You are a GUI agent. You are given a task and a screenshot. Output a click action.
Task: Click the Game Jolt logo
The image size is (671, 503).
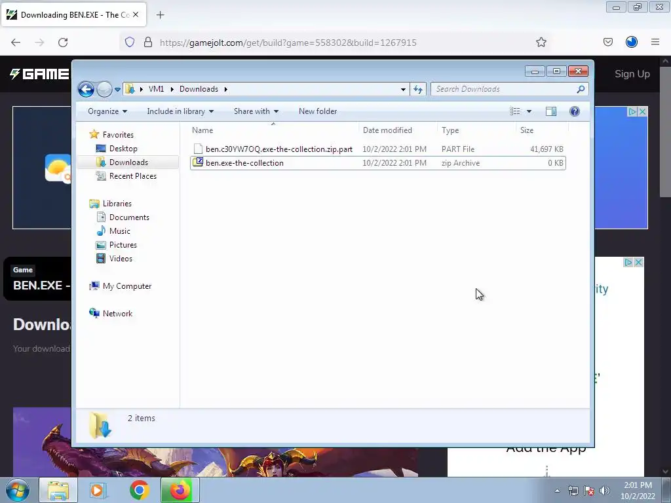39,74
